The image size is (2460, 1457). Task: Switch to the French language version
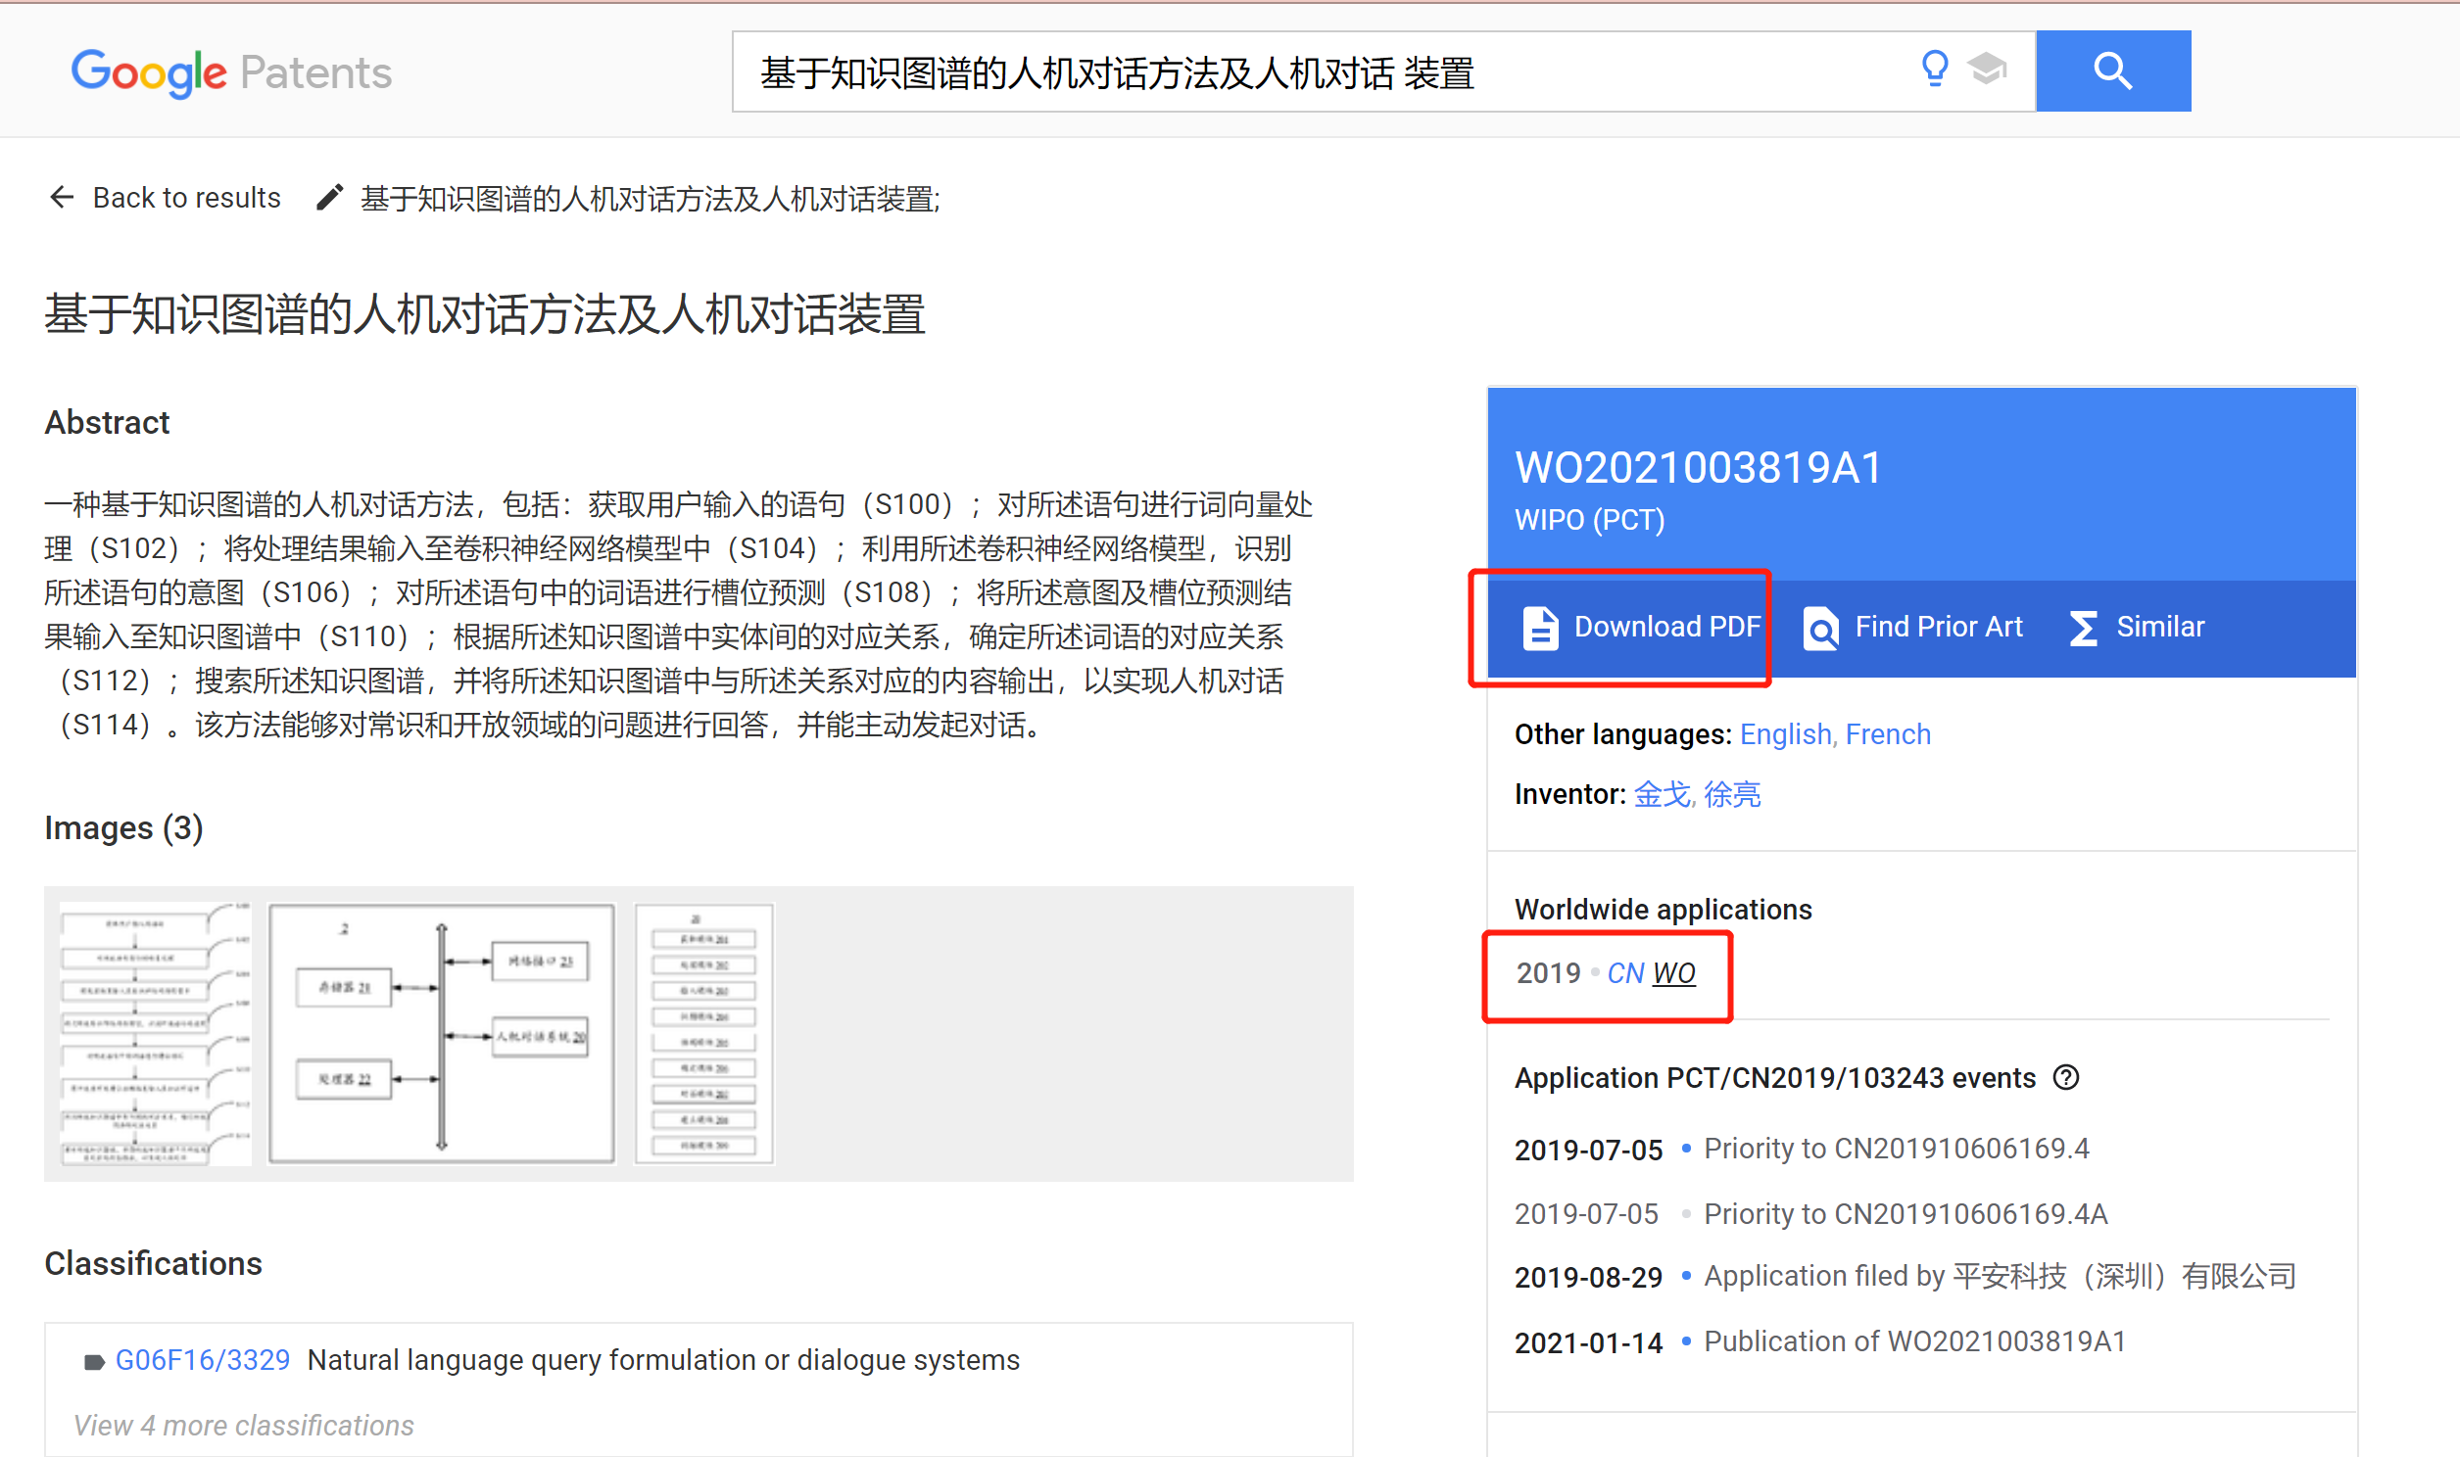pyautogui.click(x=1888, y=734)
